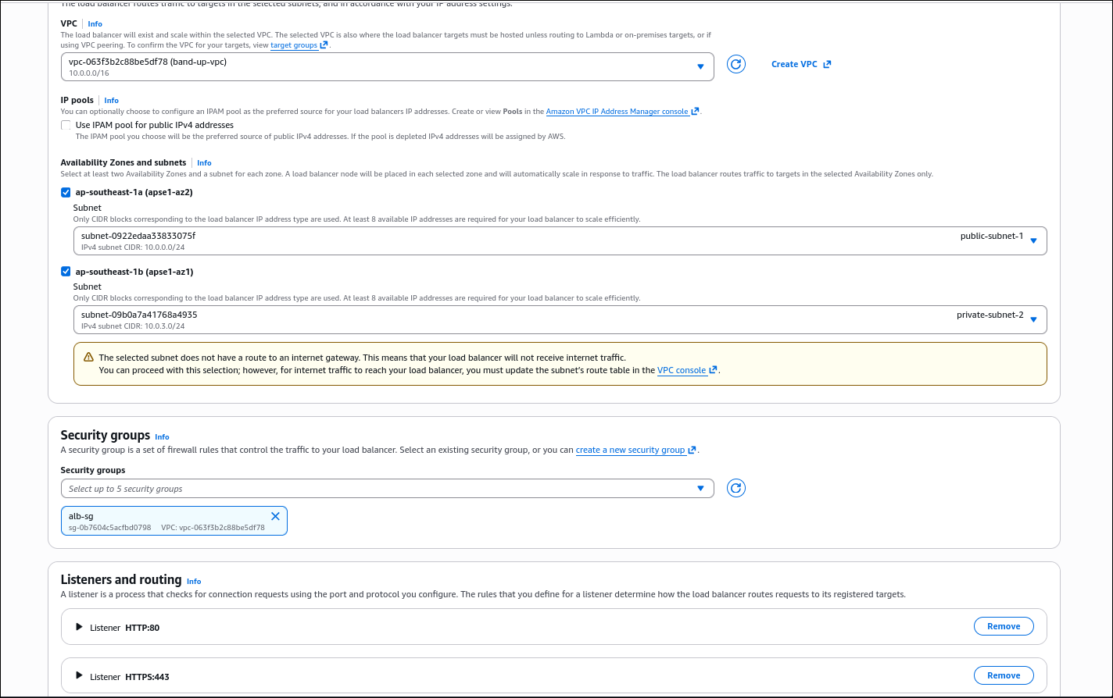Uncheck ap-southeast-1a availability zone

[66, 192]
